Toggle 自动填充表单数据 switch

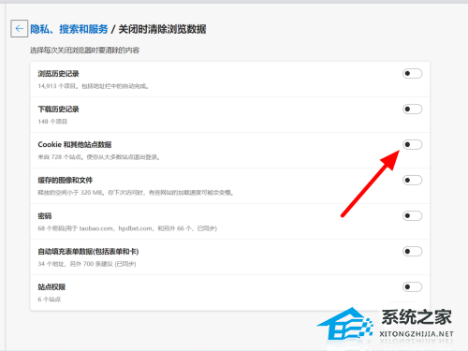point(412,251)
